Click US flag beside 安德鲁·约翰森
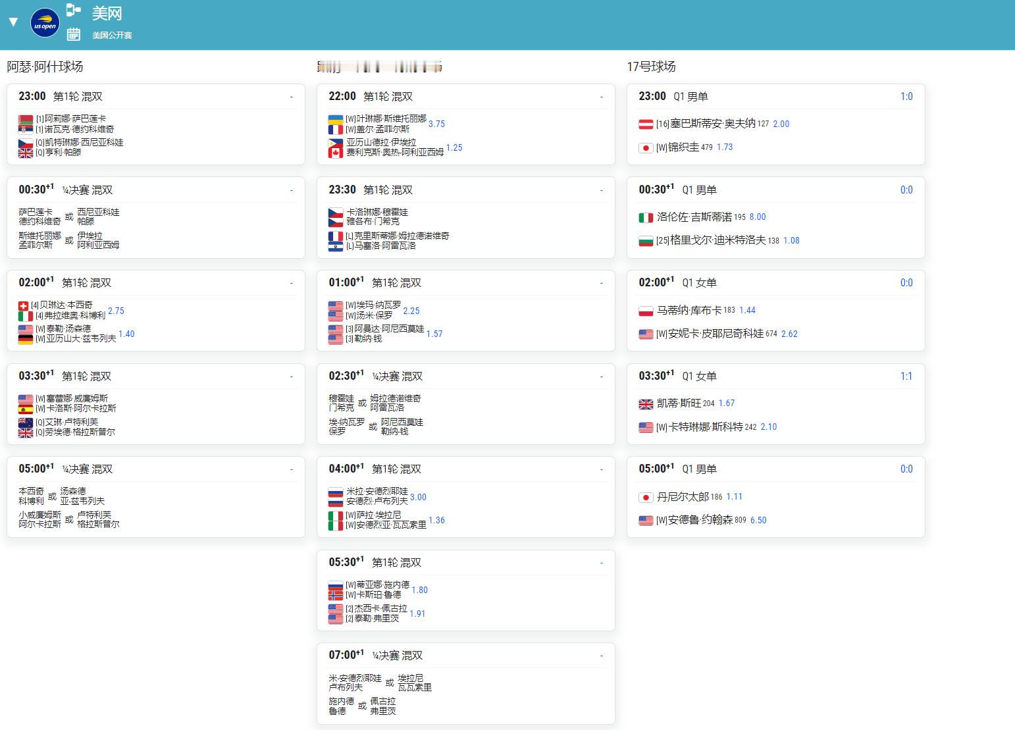 [646, 521]
